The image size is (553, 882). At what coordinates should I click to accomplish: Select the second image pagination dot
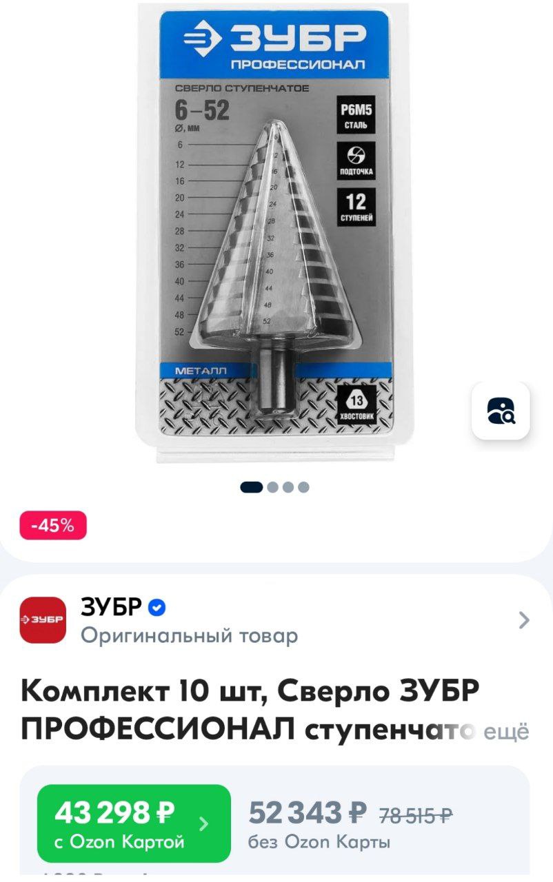[x=272, y=487]
